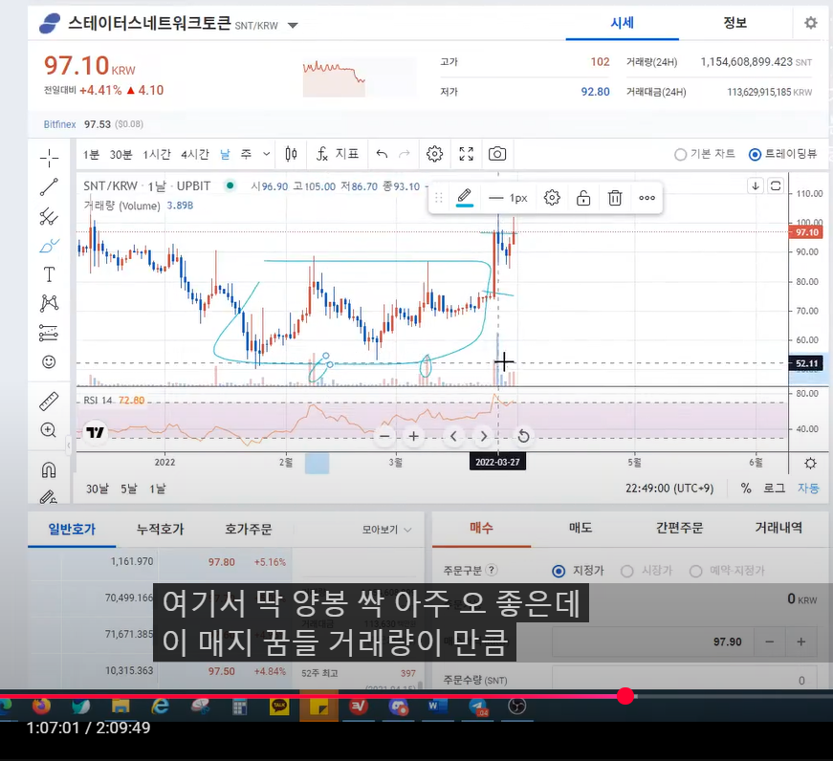Toggle 자동 auto scale
The height and width of the screenshot is (761, 833).
[x=808, y=488]
